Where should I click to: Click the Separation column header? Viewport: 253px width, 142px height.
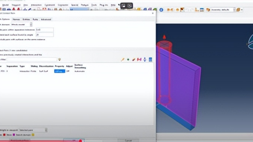point(12,66)
